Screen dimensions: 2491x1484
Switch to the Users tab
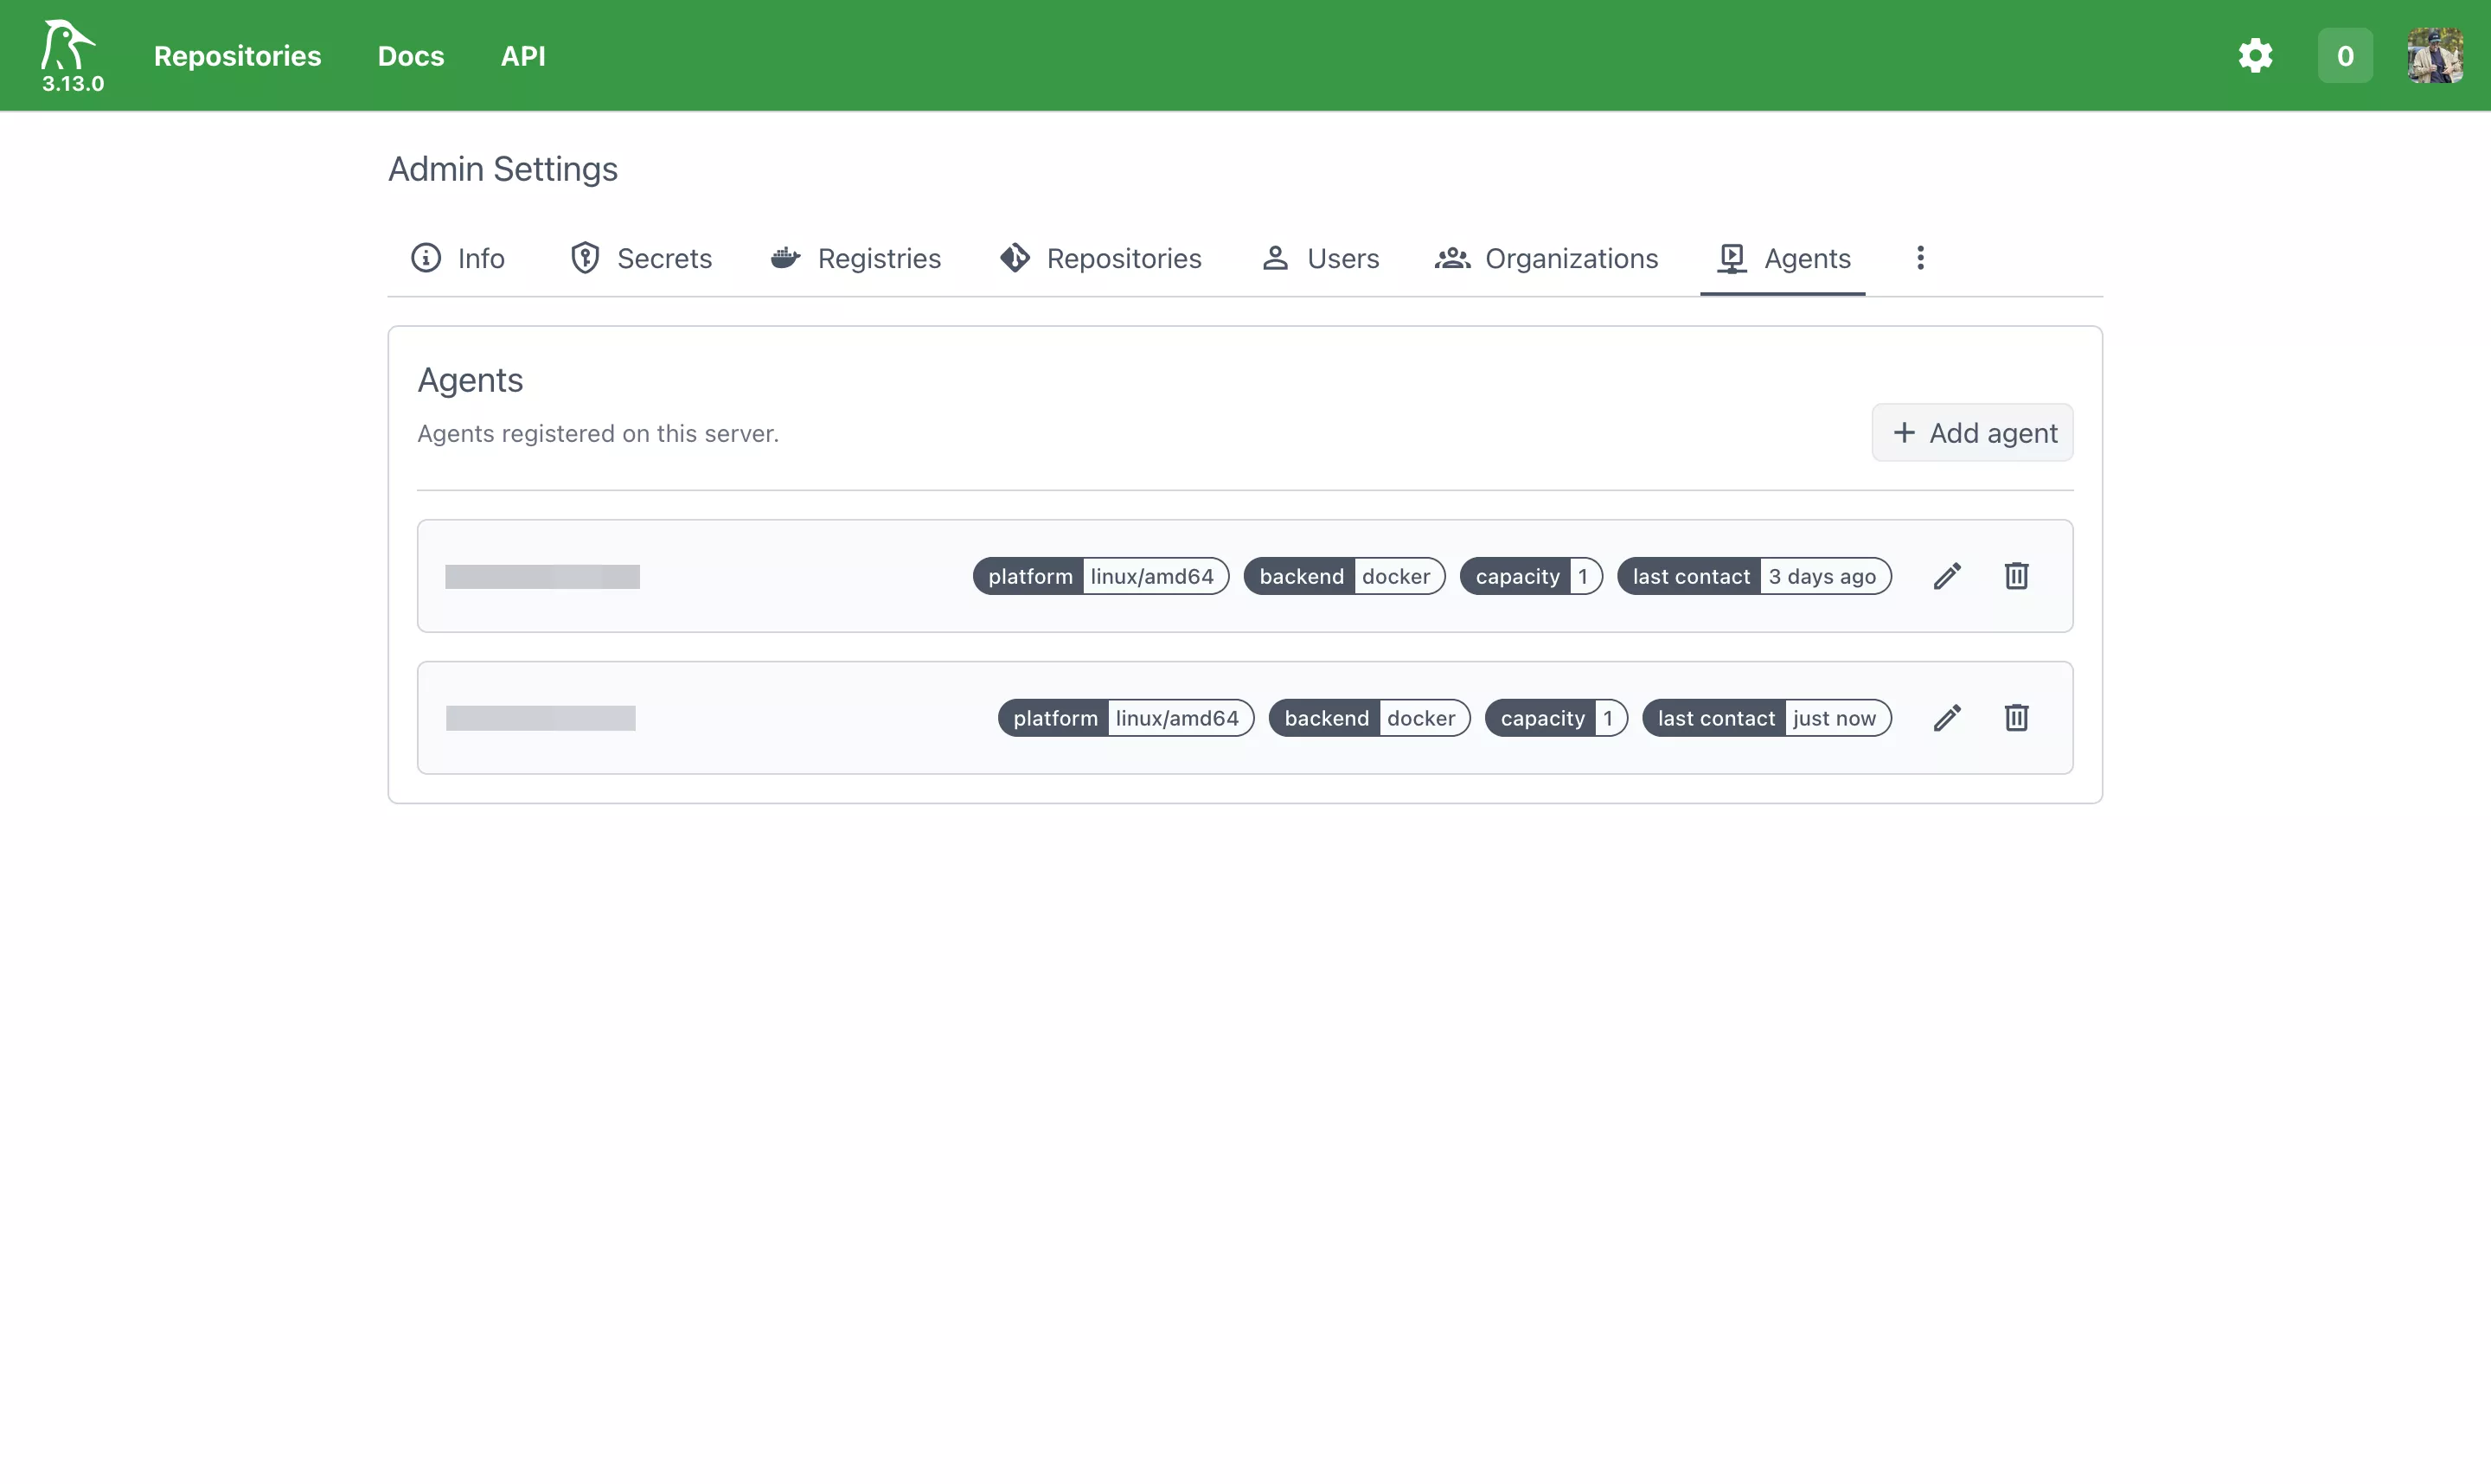[1320, 258]
